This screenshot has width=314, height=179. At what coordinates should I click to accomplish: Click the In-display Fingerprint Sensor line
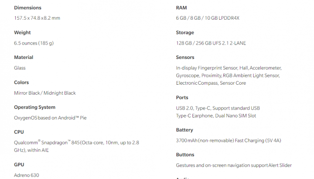click(229, 68)
